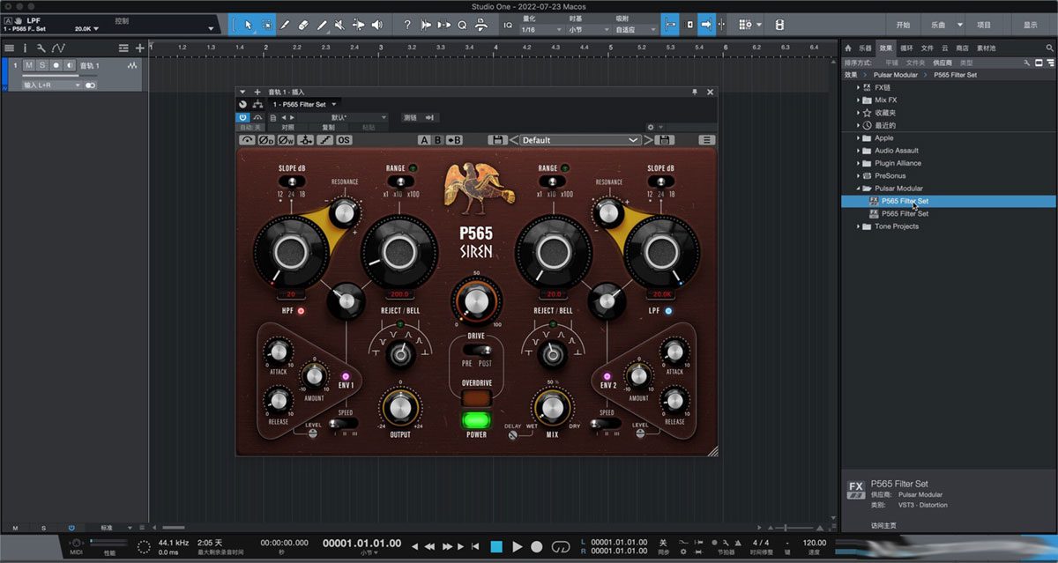Click plugin hamburger menu icon

coord(706,140)
